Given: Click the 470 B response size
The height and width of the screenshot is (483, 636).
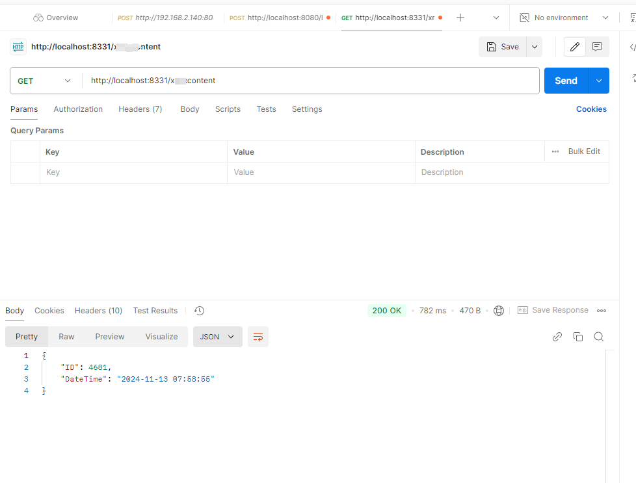Looking at the screenshot, I should [470, 311].
